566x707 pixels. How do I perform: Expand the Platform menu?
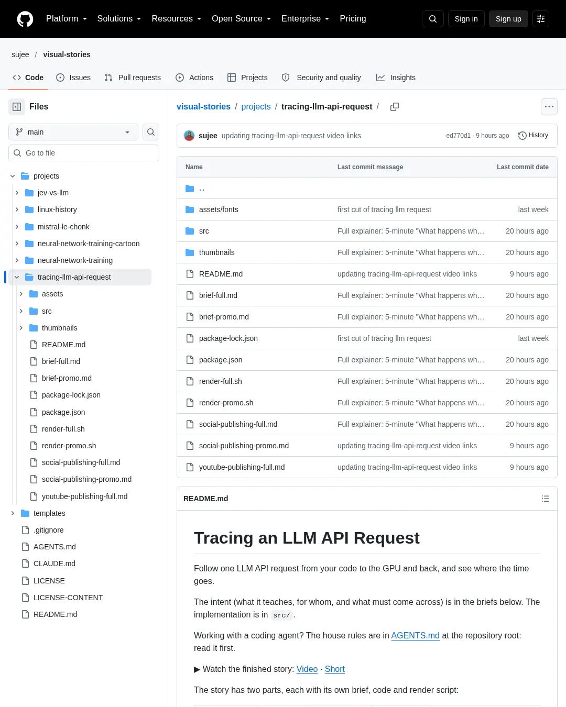(67, 19)
